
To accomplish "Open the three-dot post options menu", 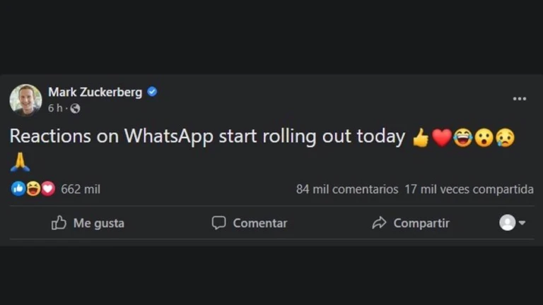I will click(x=520, y=99).
